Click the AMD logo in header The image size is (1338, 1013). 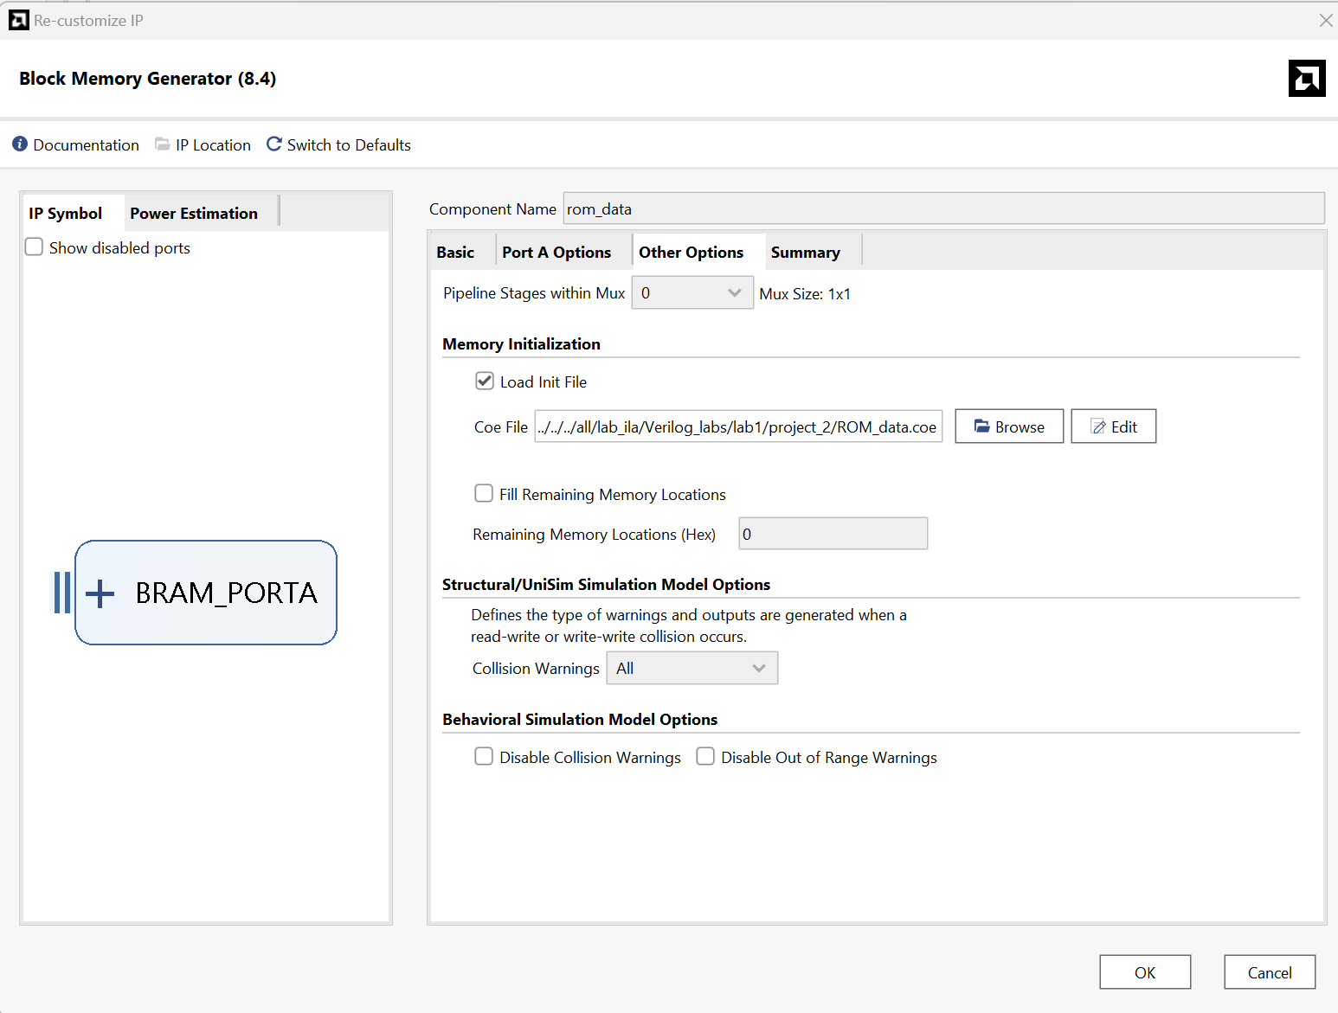1307,79
